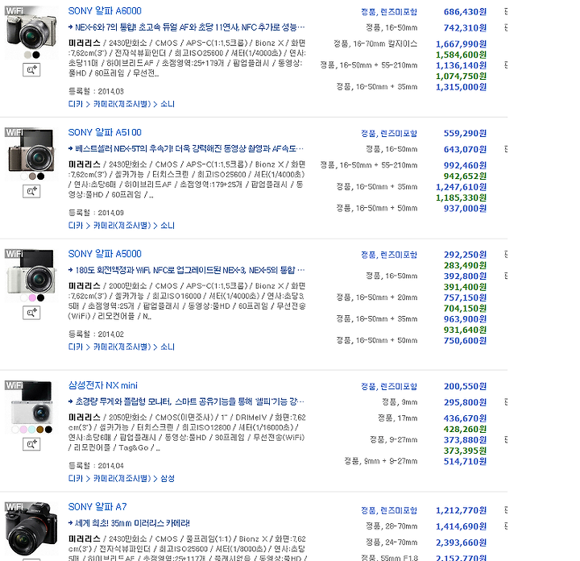
Task: Open NX mini 9mm price 295,800원
Action: (x=465, y=402)
